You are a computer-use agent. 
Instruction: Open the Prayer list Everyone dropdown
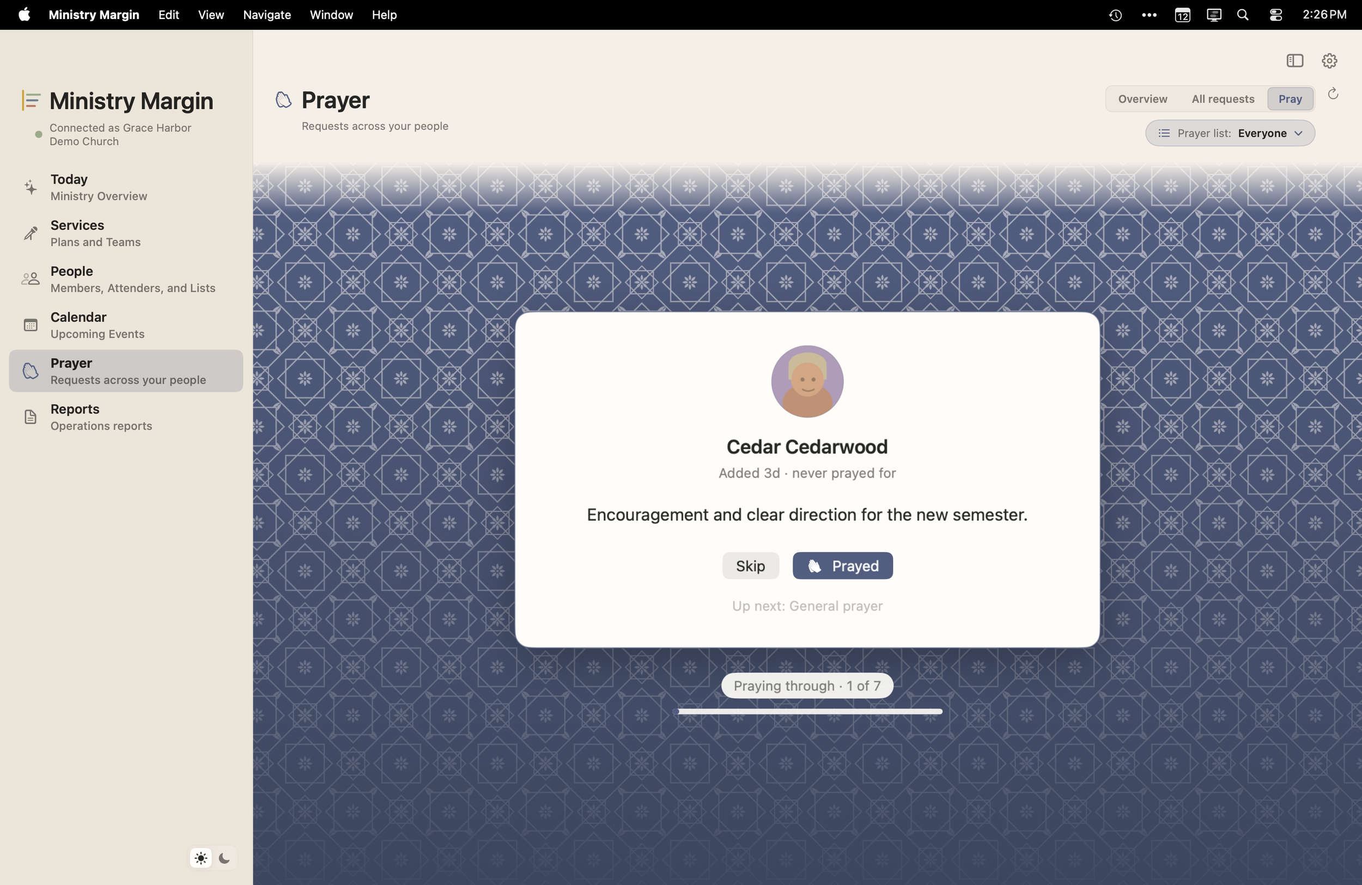coord(1230,134)
